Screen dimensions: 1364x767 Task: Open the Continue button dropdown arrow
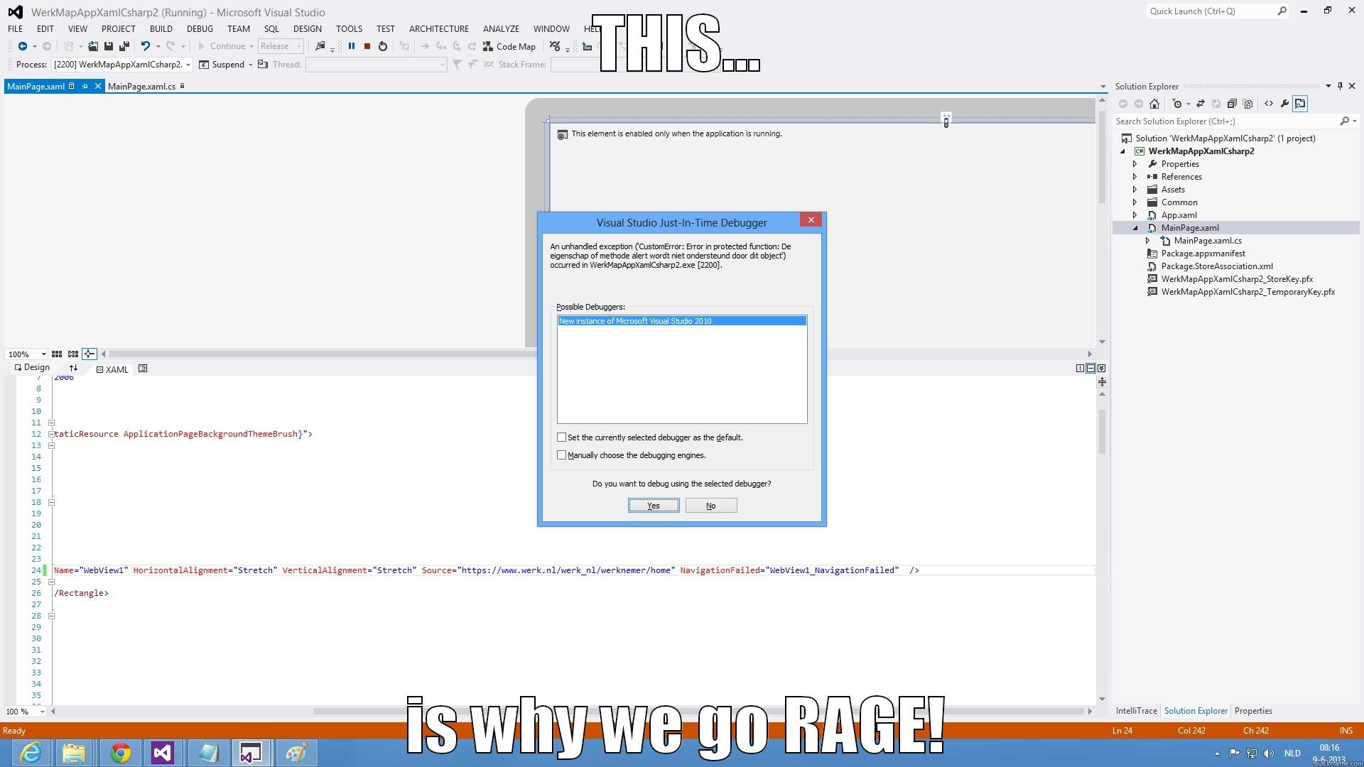[251, 46]
